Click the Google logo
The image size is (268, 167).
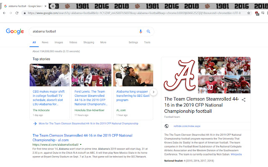point(15,31)
